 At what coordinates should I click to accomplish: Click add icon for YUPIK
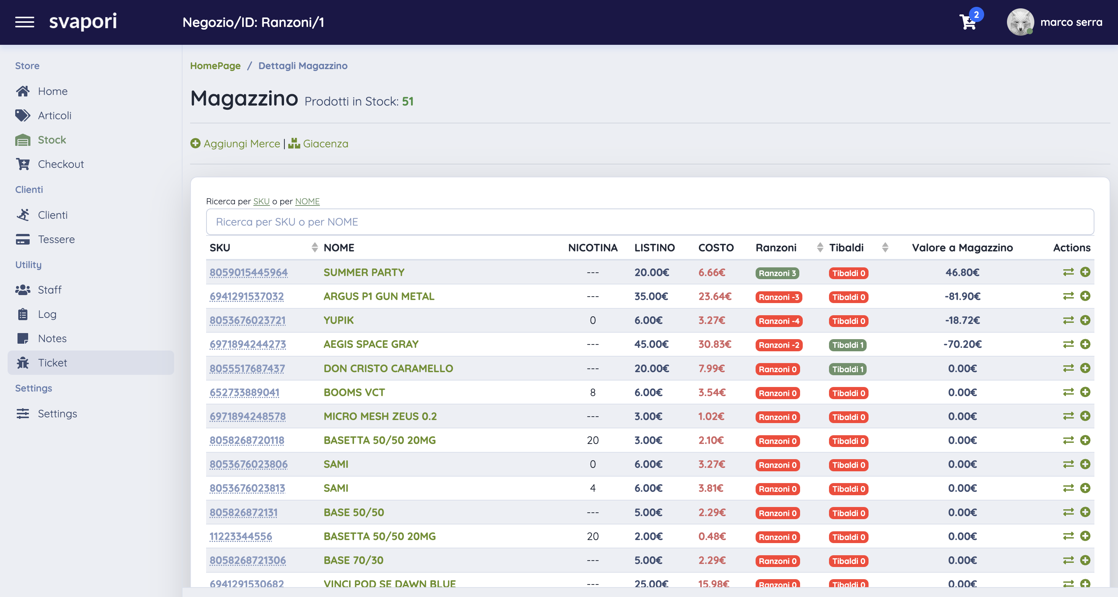click(1085, 321)
